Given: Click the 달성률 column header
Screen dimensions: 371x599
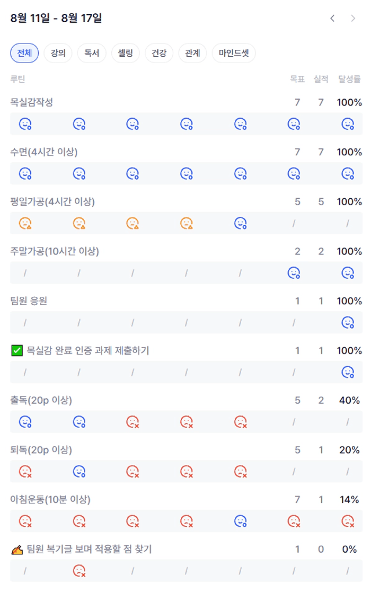Looking at the screenshot, I should coord(349,79).
